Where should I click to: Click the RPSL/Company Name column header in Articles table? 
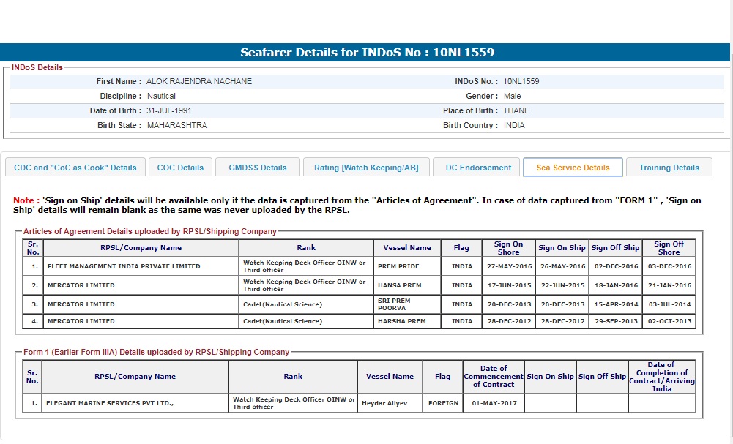(141, 247)
